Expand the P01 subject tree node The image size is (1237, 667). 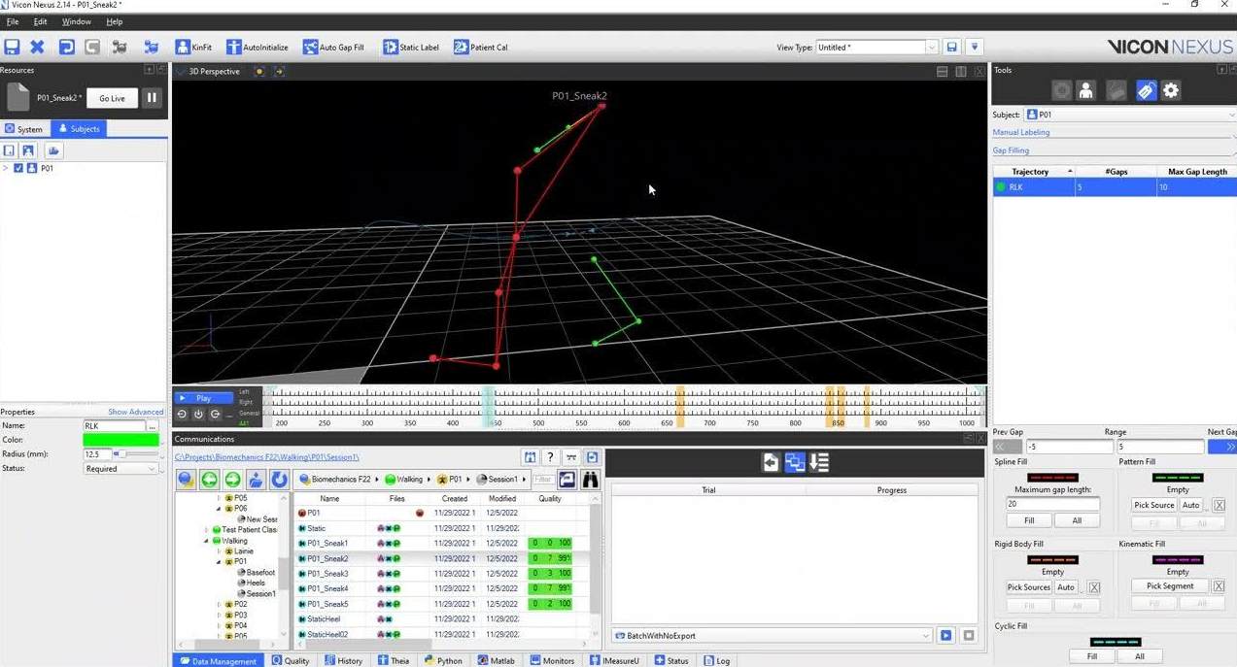pyautogui.click(x=6, y=168)
